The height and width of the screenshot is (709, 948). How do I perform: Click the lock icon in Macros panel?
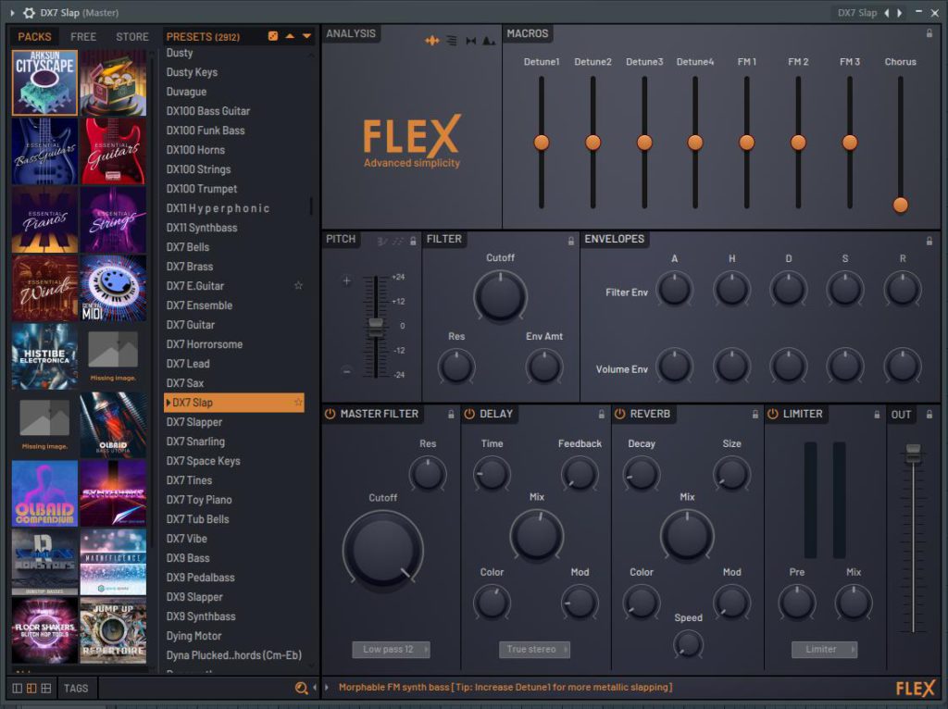pos(929,33)
